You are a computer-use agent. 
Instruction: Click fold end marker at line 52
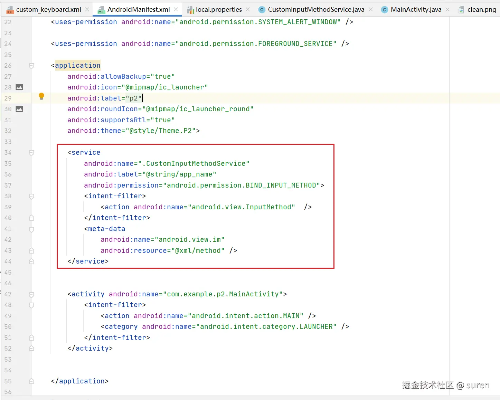(31, 349)
